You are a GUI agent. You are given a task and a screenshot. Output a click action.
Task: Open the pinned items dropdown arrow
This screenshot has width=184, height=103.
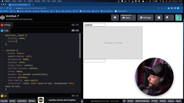click(172, 18)
